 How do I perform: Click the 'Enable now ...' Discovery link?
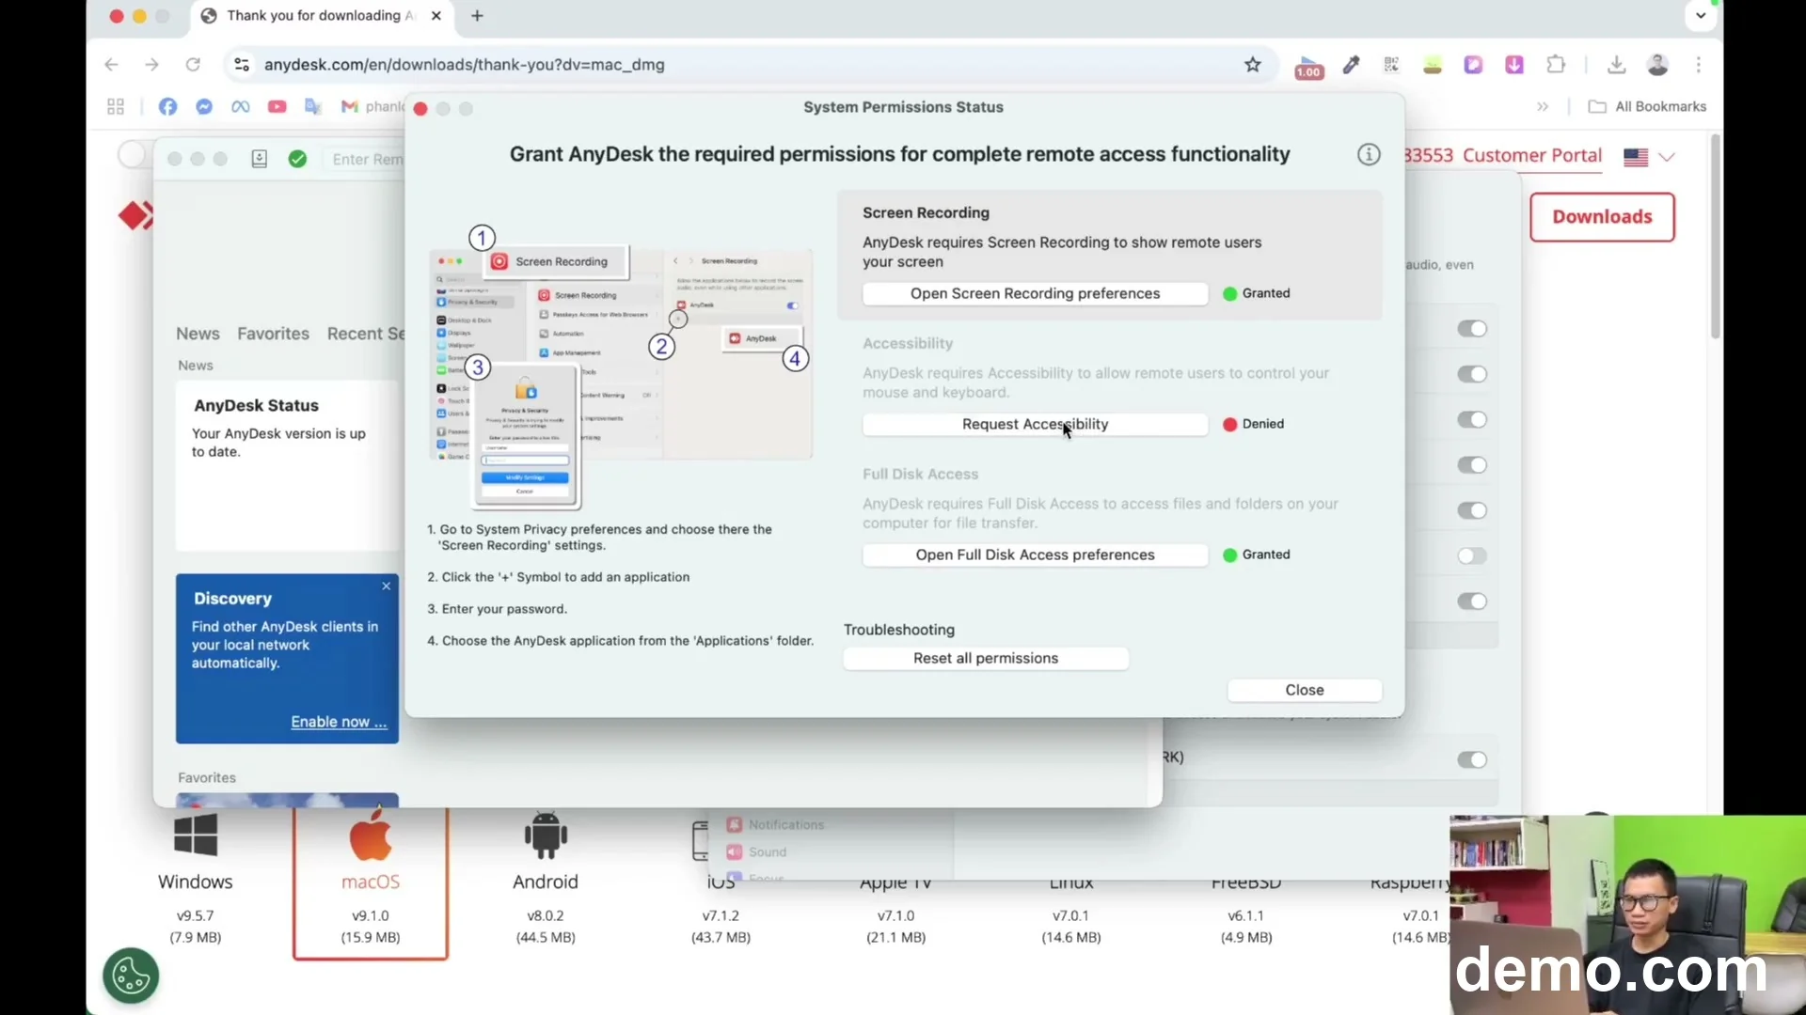[x=339, y=722]
